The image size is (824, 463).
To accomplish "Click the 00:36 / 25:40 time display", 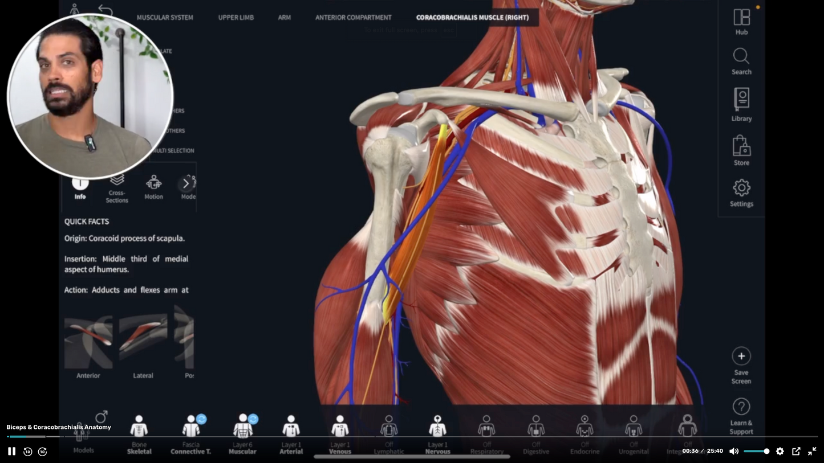I will coord(703,451).
